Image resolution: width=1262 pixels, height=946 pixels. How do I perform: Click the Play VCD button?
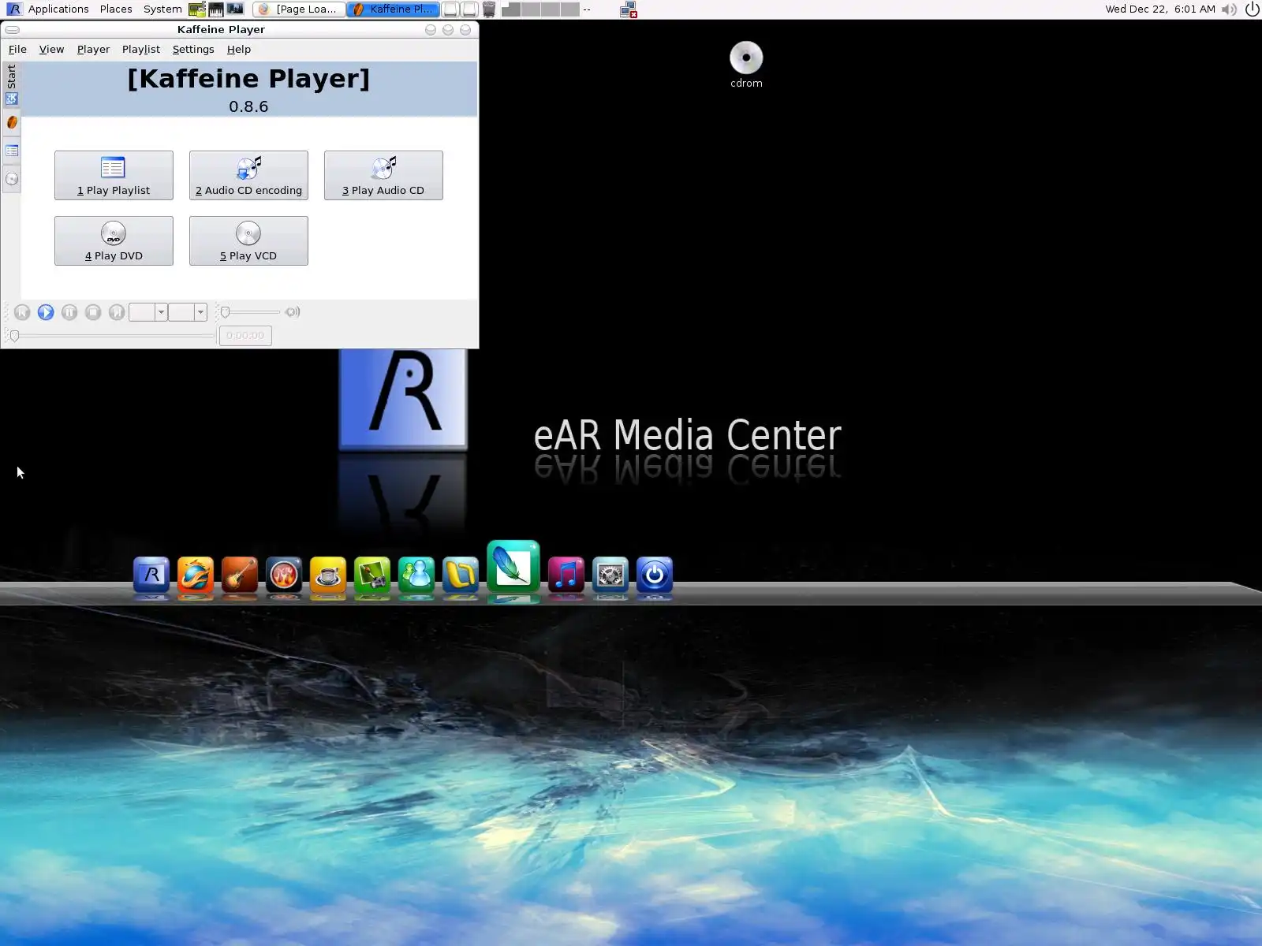[248, 240]
